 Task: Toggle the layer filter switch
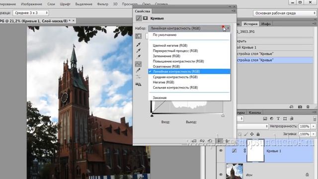tap(315, 119)
